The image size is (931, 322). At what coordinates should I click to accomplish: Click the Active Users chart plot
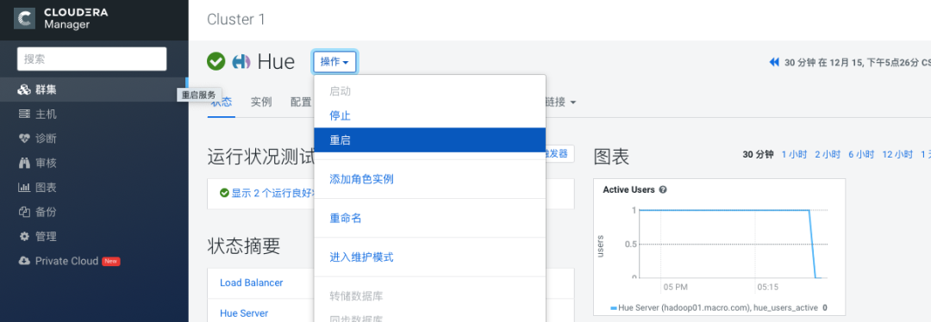pos(734,243)
